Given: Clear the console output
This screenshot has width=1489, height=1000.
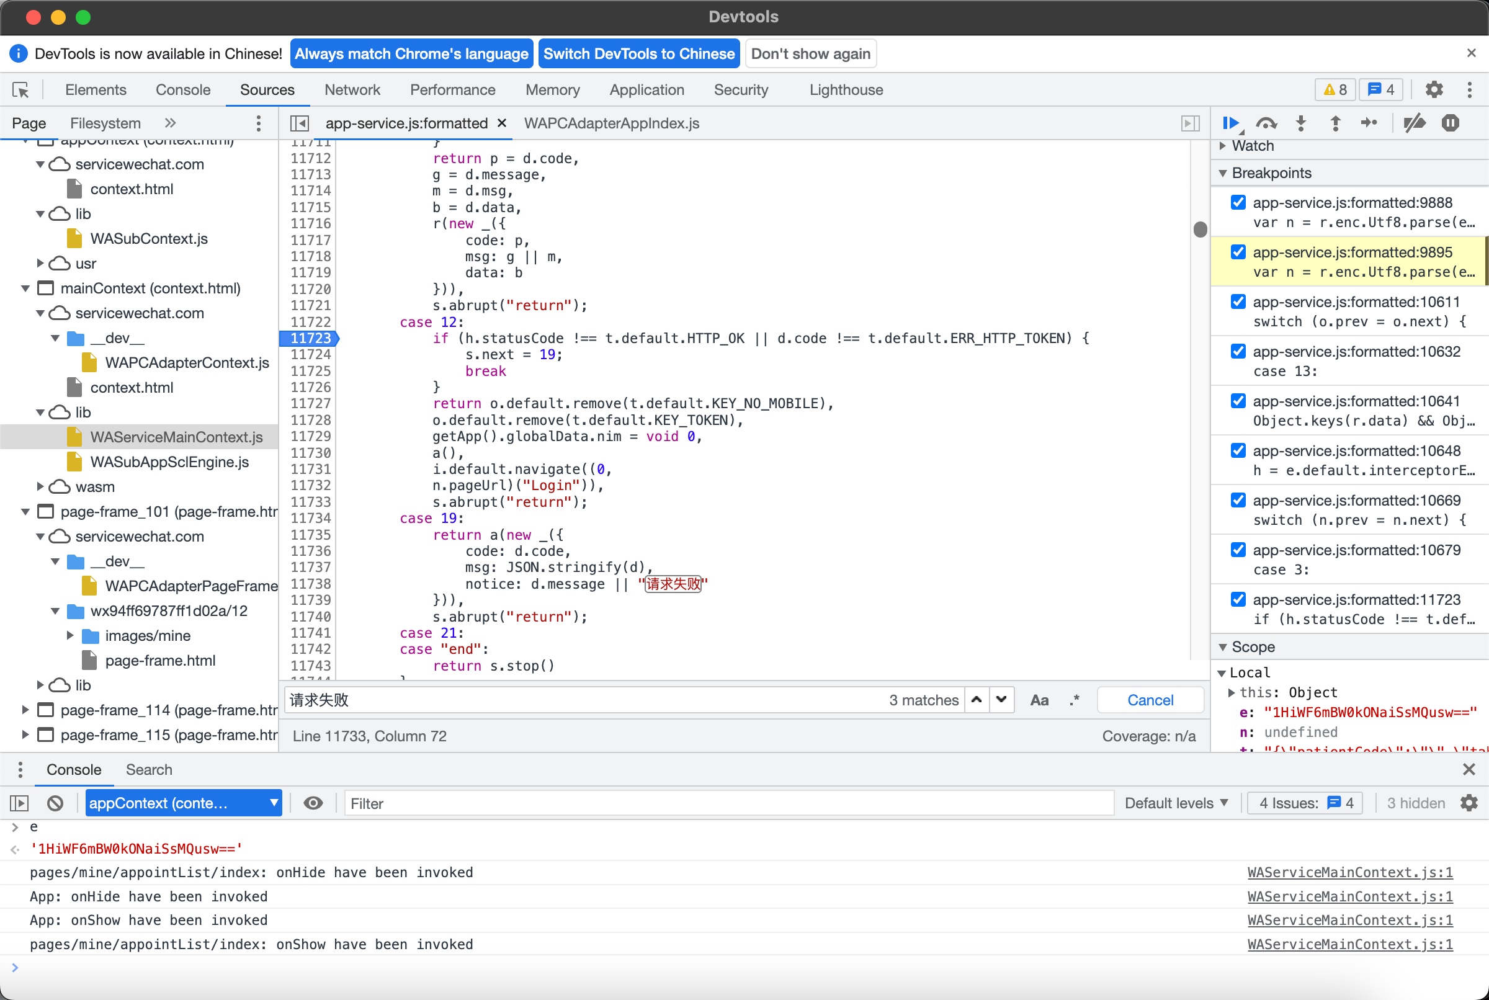Looking at the screenshot, I should [x=55, y=803].
